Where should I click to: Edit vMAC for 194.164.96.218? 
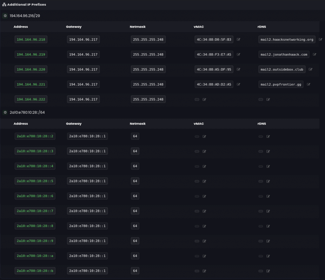(x=238, y=40)
